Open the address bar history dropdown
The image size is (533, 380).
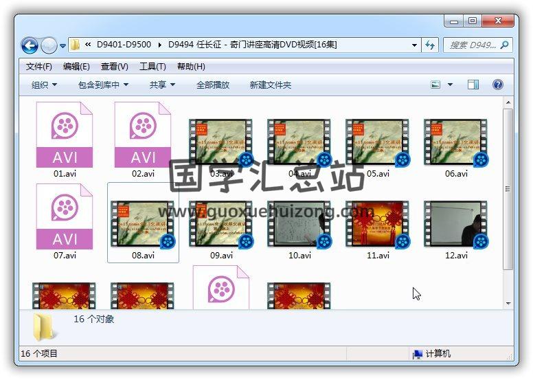tap(414, 45)
